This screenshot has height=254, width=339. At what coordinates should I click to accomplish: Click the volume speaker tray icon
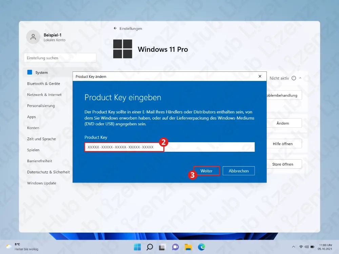click(x=306, y=247)
